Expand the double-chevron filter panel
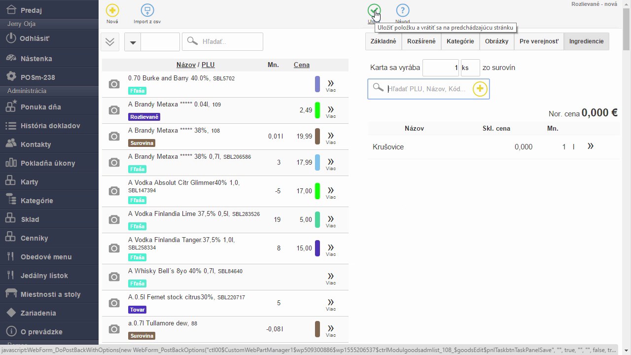The height and width of the screenshot is (355, 631). (x=110, y=42)
